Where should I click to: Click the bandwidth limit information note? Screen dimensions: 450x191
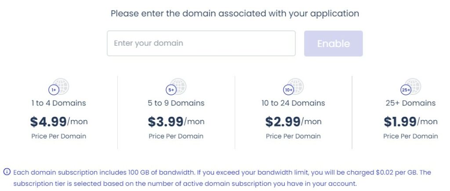222,178
